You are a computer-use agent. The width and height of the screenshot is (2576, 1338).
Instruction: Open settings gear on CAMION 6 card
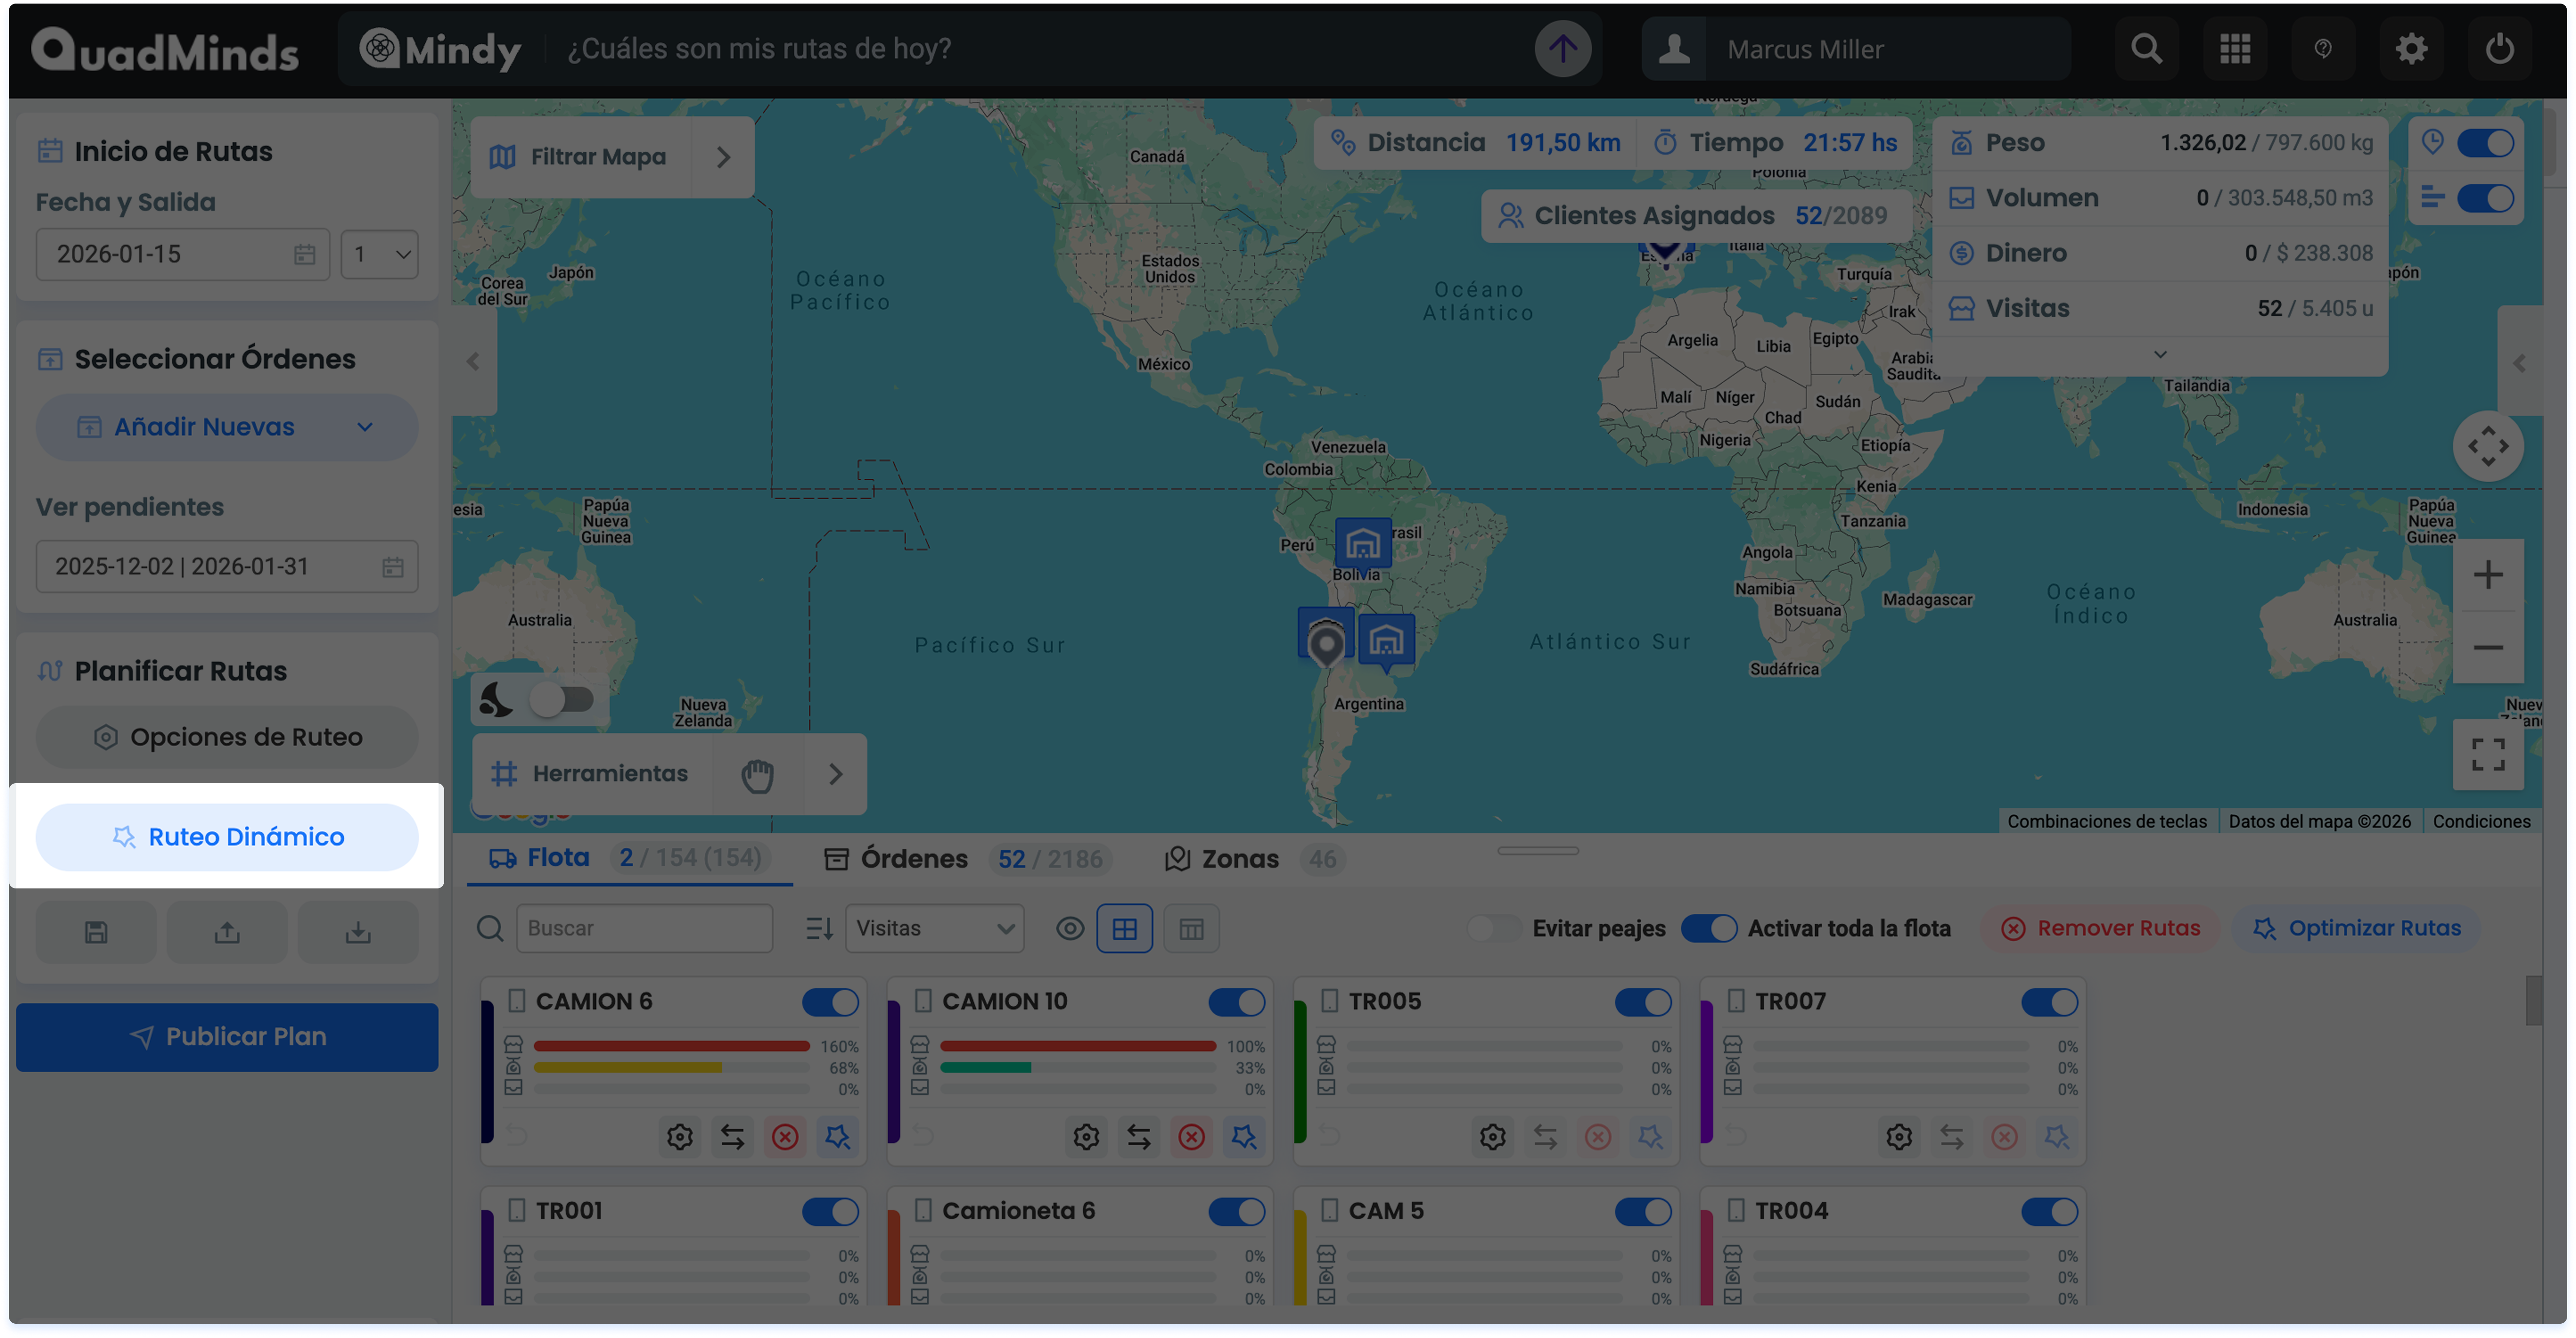[x=680, y=1137]
